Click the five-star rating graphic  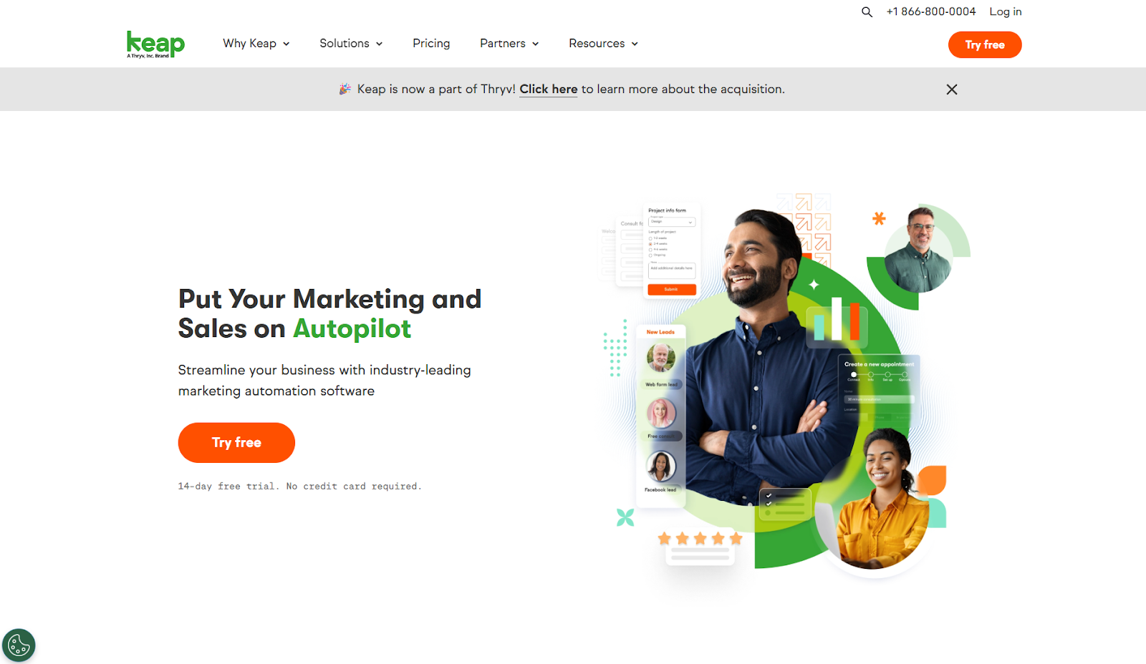pyautogui.click(x=700, y=538)
